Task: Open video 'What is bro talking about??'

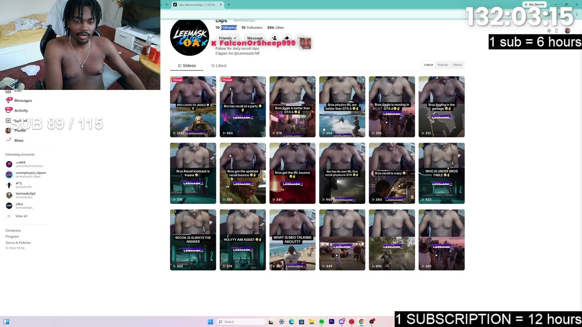Action: (292, 240)
